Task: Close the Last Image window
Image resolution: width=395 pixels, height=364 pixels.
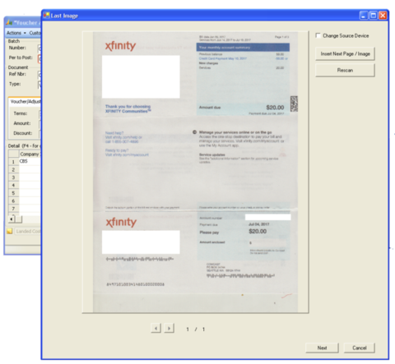Action: 383,16
